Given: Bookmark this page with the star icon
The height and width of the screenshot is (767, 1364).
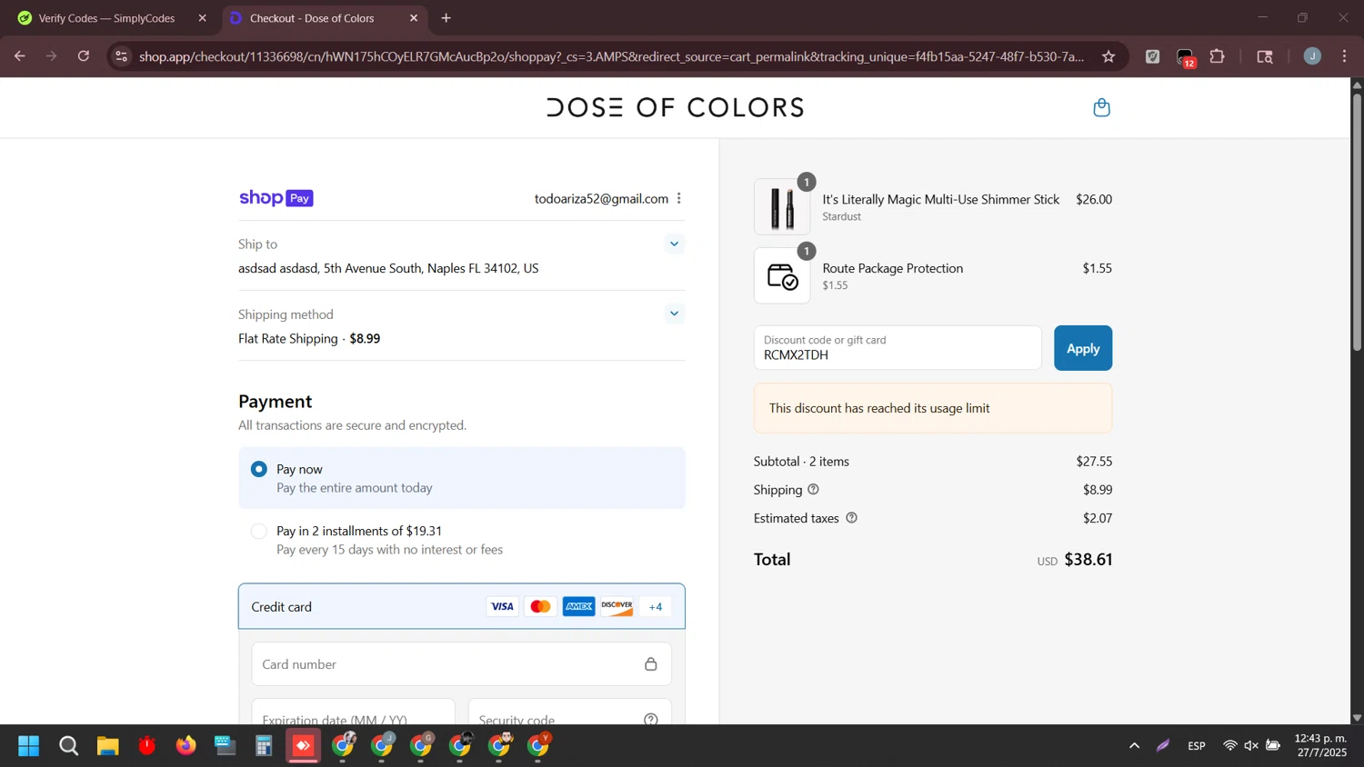Looking at the screenshot, I should [1108, 56].
